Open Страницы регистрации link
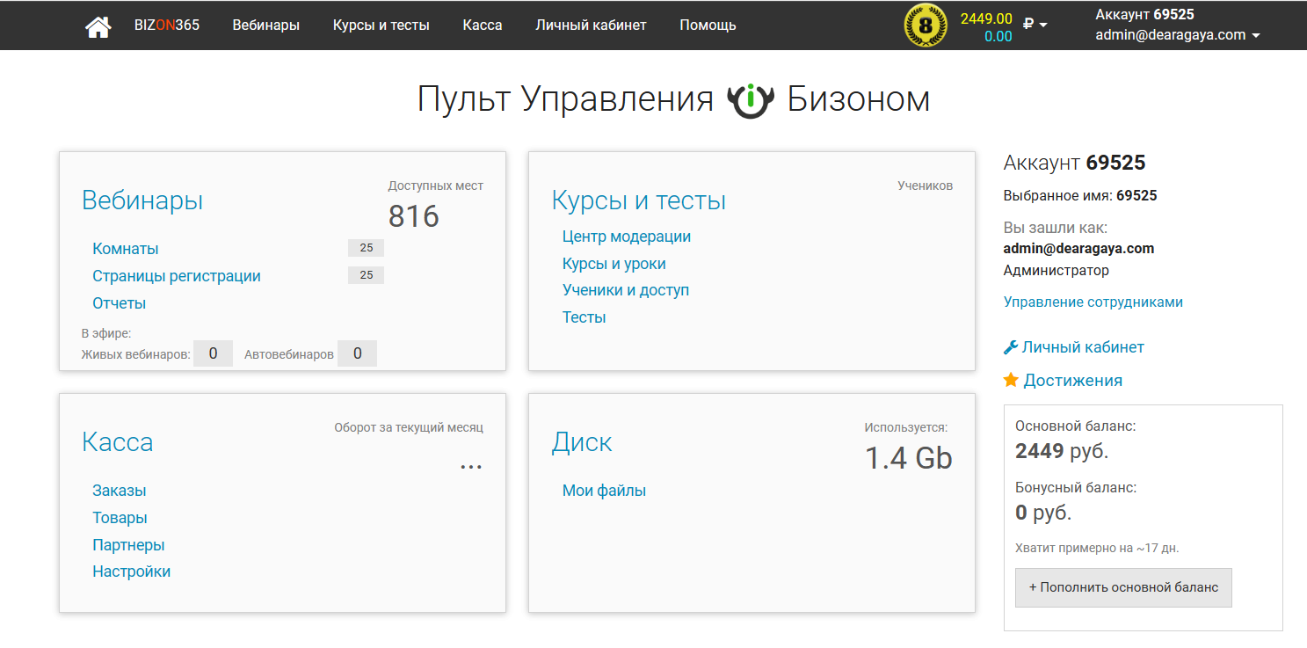1307x648 pixels. click(x=177, y=276)
